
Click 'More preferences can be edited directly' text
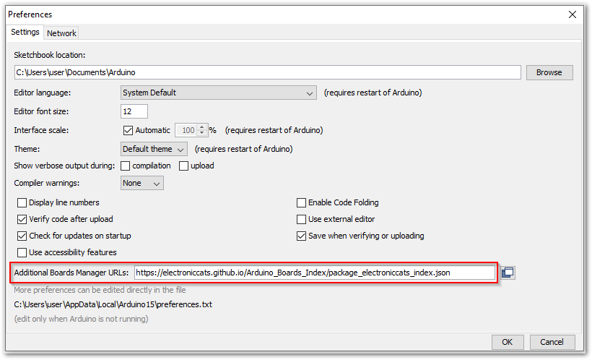coord(100,290)
